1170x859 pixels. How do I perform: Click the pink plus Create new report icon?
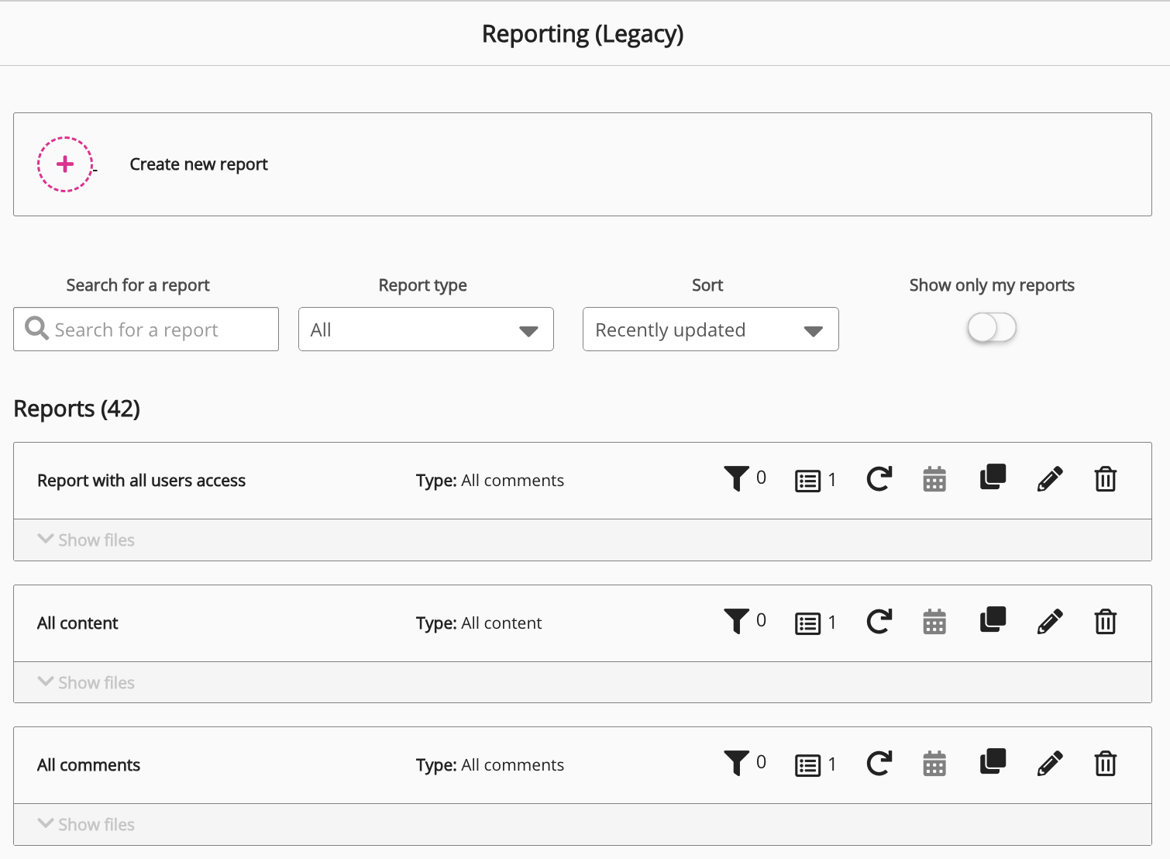point(65,164)
